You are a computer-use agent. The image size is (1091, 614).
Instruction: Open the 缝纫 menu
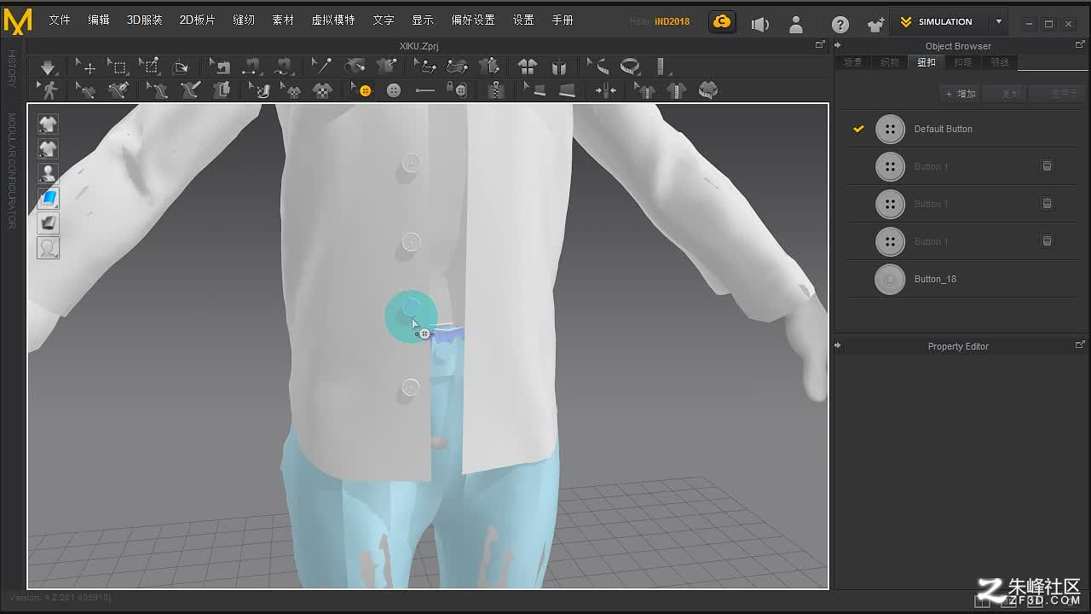pos(244,20)
